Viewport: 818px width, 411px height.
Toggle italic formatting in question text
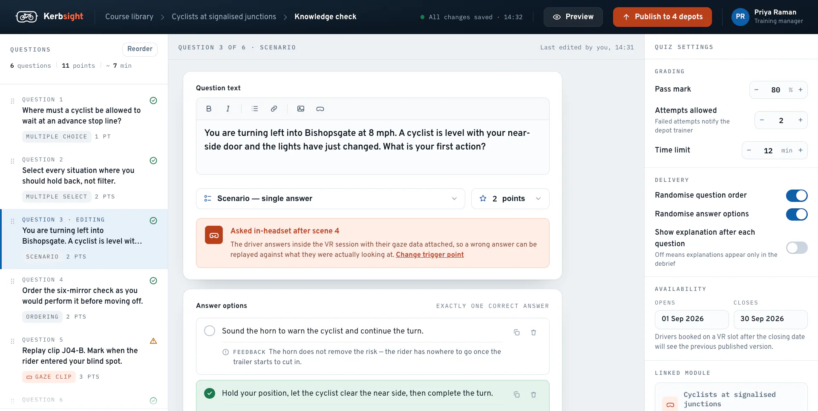coord(228,109)
